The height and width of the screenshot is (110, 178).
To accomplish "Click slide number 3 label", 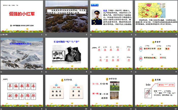I will (131, 34).
